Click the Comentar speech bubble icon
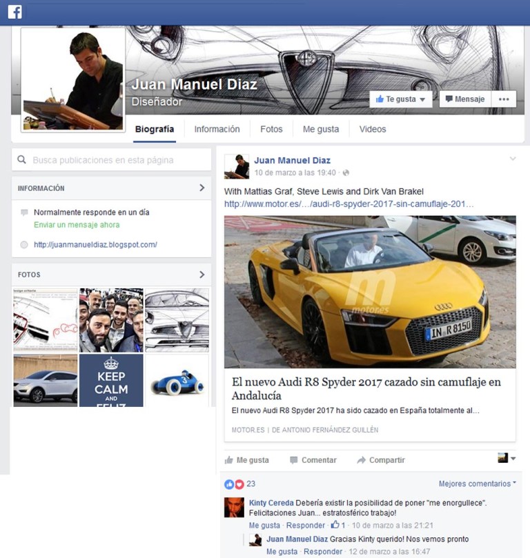This screenshot has width=530, height=558. pyautogui.click(x=294, y=460)
